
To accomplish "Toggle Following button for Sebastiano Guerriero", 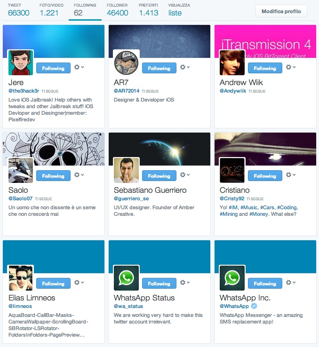I will pyautogui.click(x=159, y=176).
